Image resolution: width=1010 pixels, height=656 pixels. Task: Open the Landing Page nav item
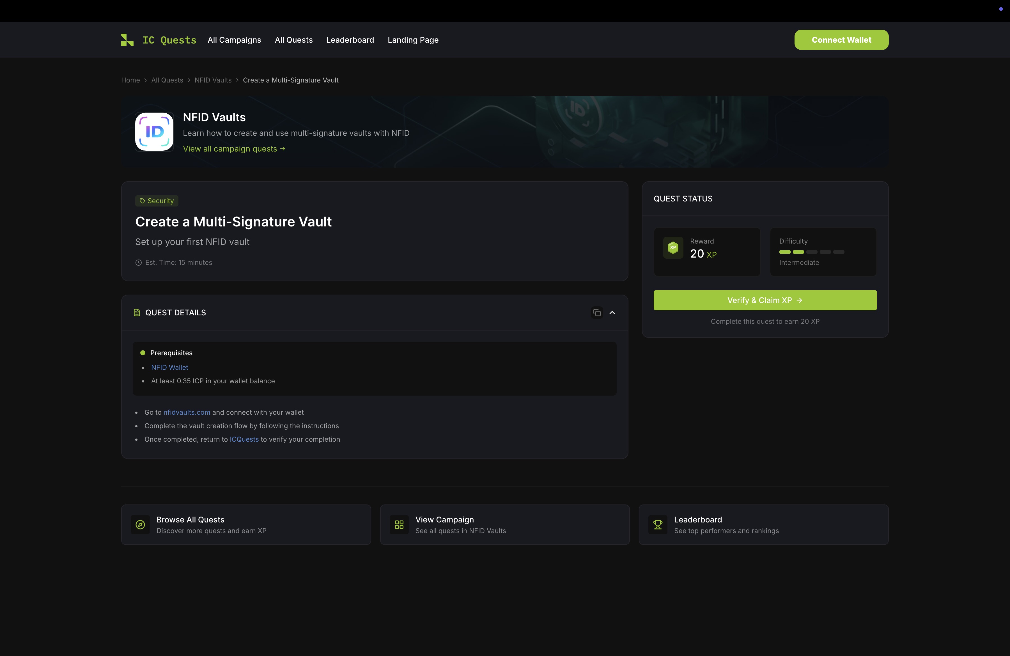pyautogui.click(x=413, y=40)
